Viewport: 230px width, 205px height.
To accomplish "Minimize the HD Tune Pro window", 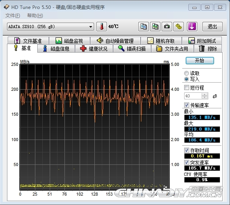I will click(194, 7).
